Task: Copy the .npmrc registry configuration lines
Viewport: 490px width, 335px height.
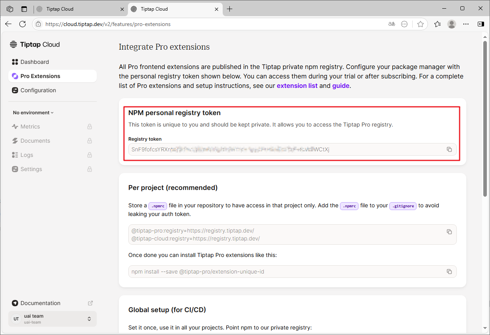Action: [x=449, y=232]
